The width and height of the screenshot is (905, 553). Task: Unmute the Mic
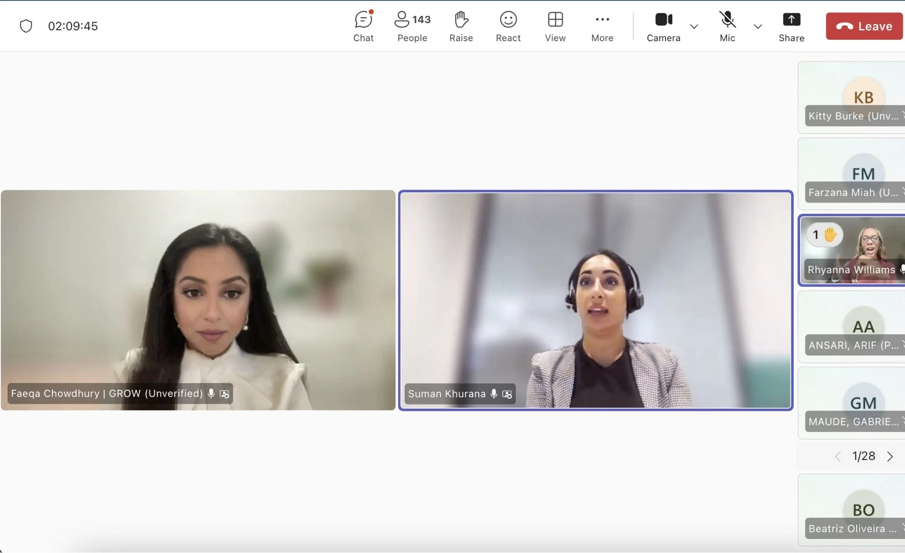727,26
